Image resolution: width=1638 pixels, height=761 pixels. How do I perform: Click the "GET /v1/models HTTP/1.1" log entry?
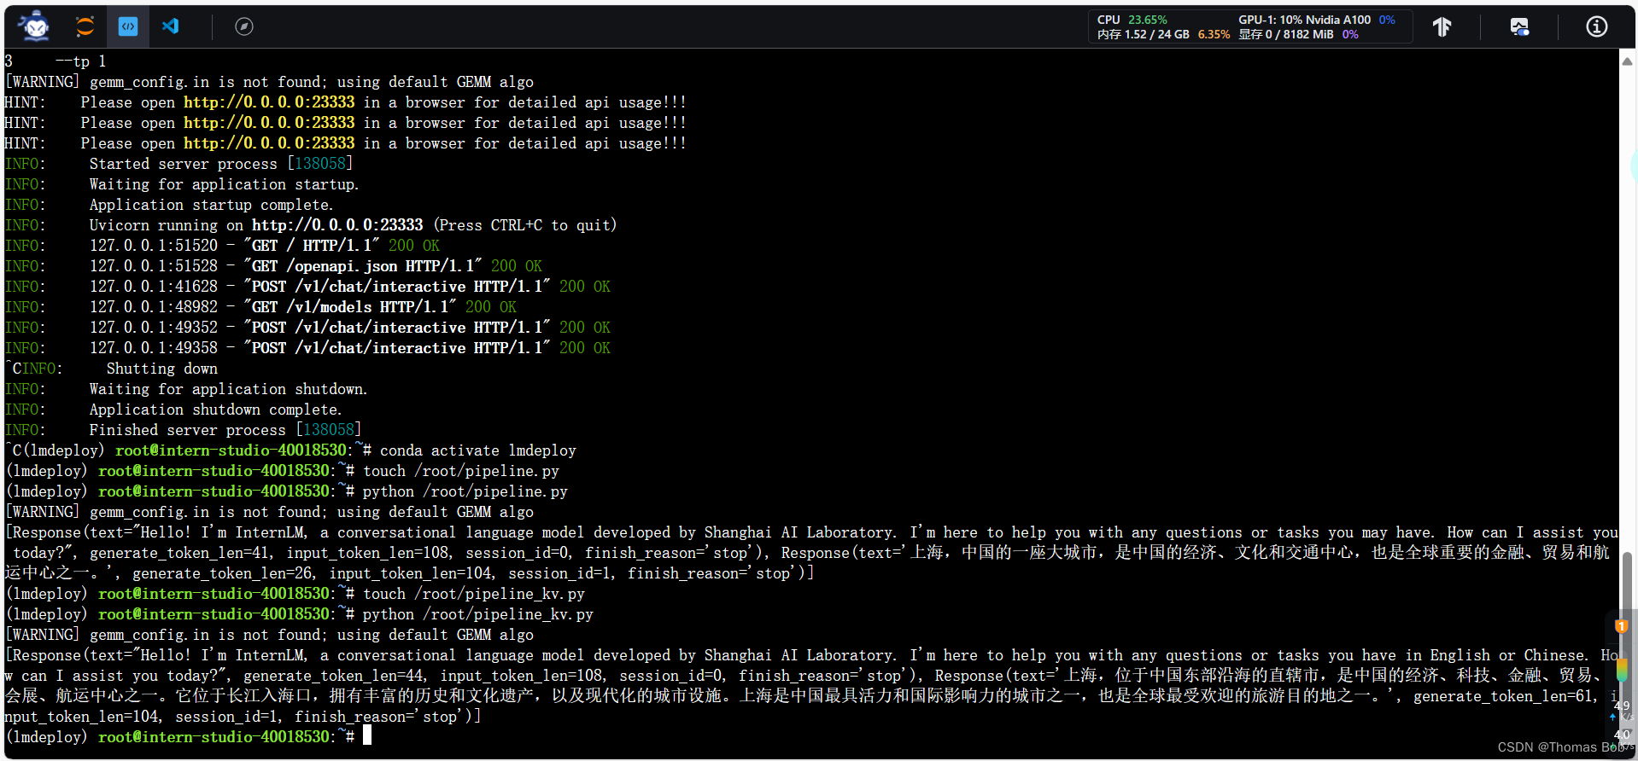point(303,307)
